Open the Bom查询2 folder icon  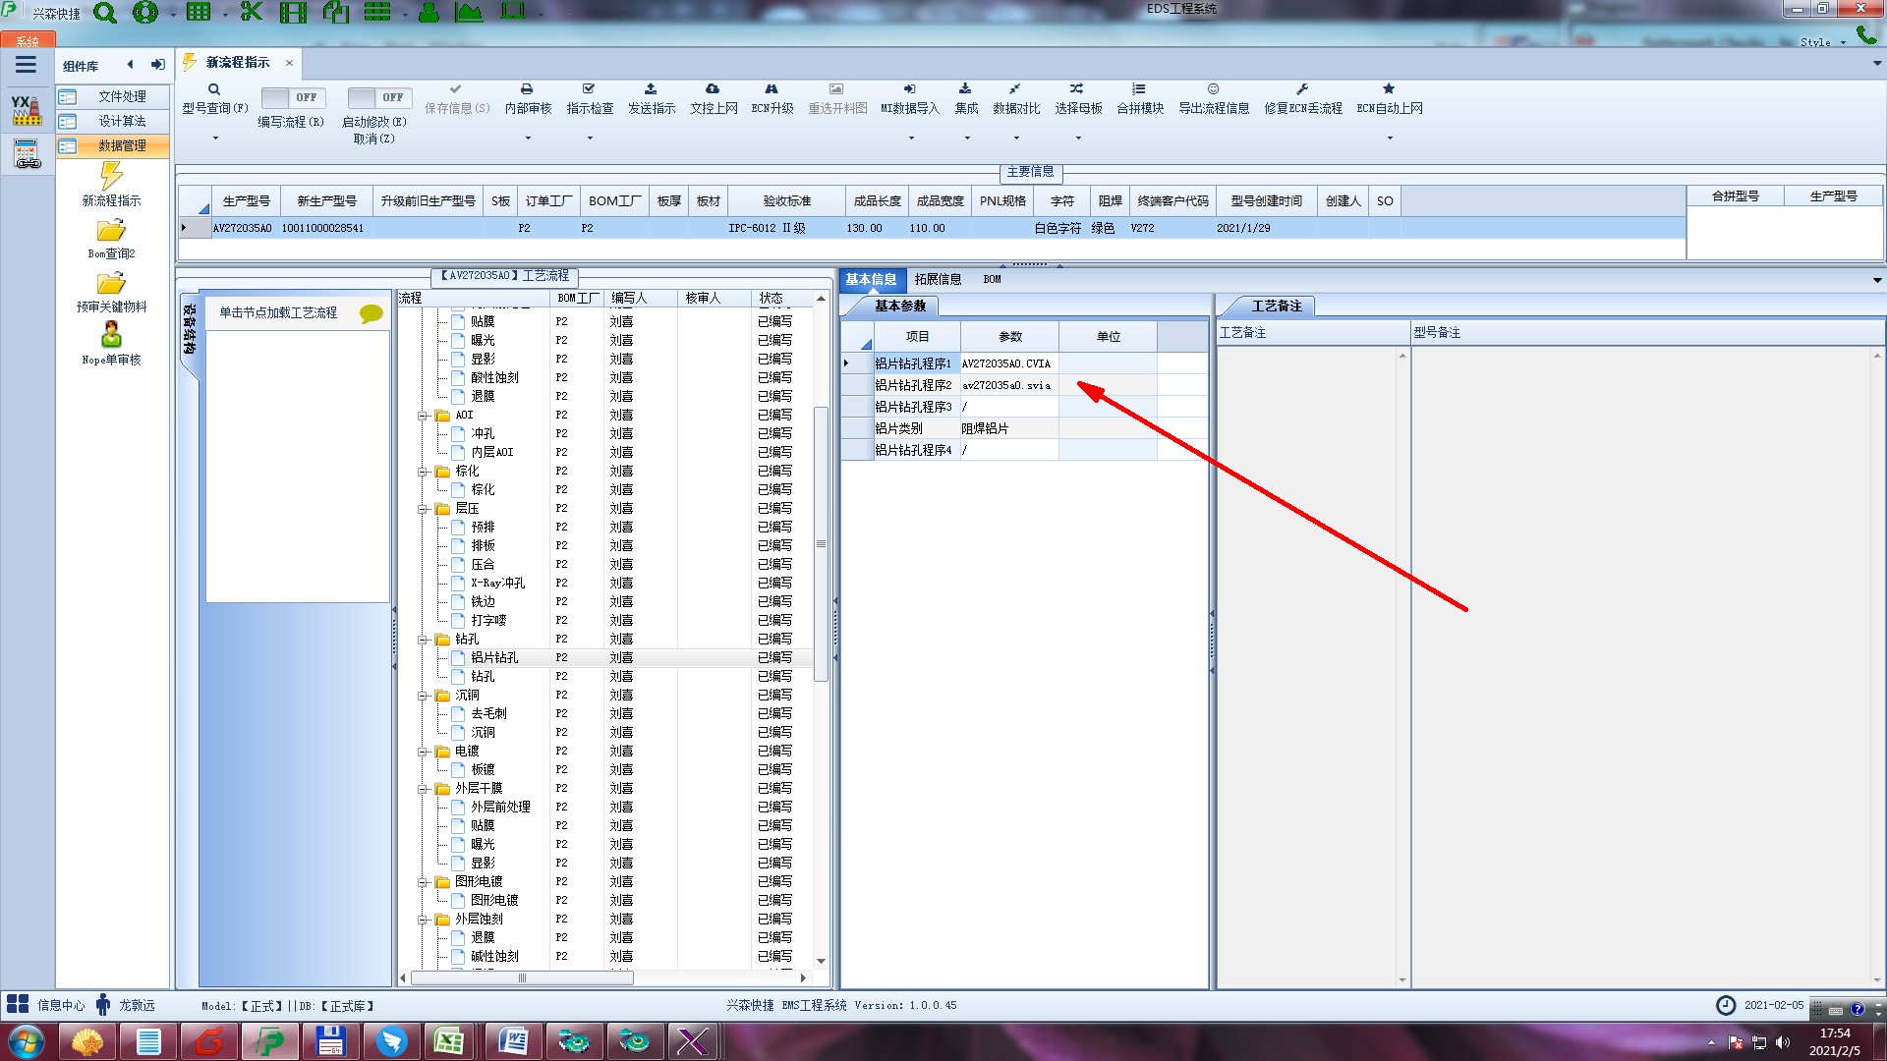tap(111, 231)
